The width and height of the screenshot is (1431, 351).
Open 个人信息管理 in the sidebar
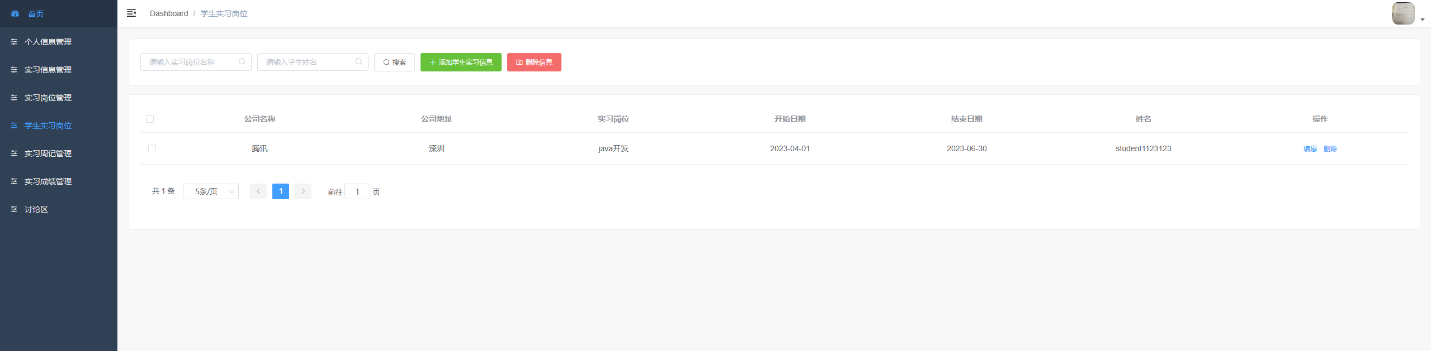(x=48, y=42)
